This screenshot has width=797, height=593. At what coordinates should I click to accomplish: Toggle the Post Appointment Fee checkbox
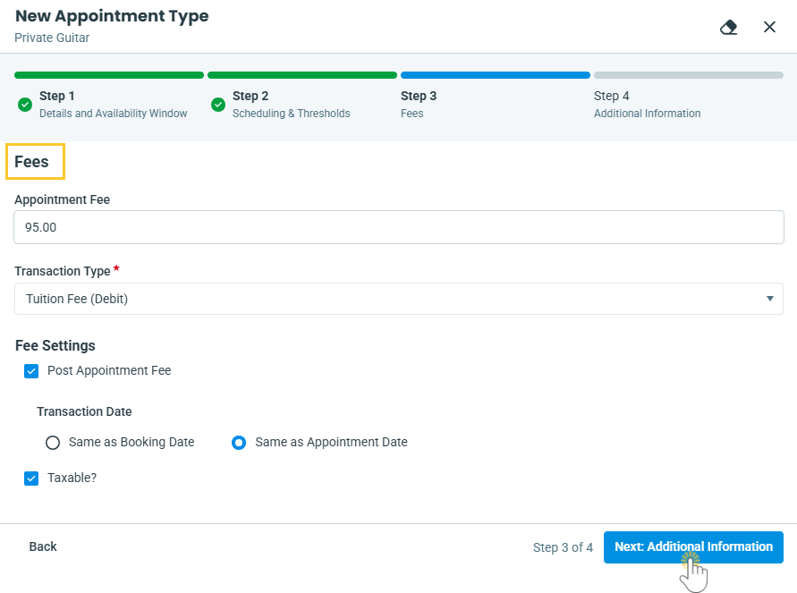(x=32, y=371)
